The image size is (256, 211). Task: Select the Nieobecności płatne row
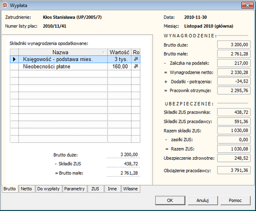click(x=75, y=67)
